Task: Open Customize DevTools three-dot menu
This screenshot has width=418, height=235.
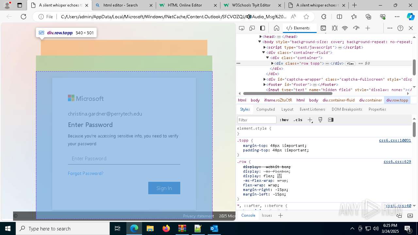Action: point(390,28)
